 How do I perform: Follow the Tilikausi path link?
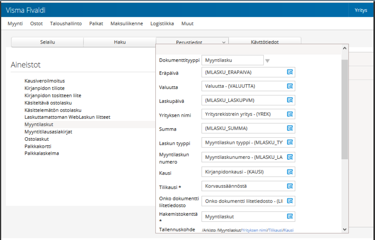(x=275, y=230)
